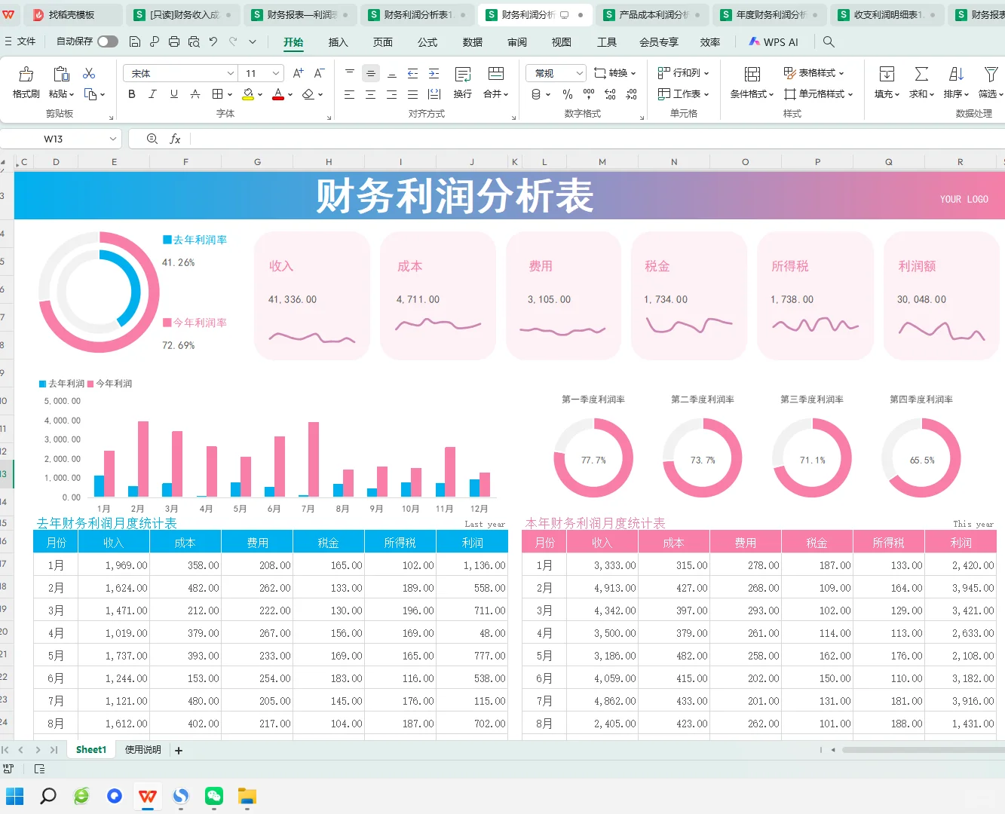Click the Cut scissors icon
The width and height of the screenshot is (1005, 814).
click(89, 73)
